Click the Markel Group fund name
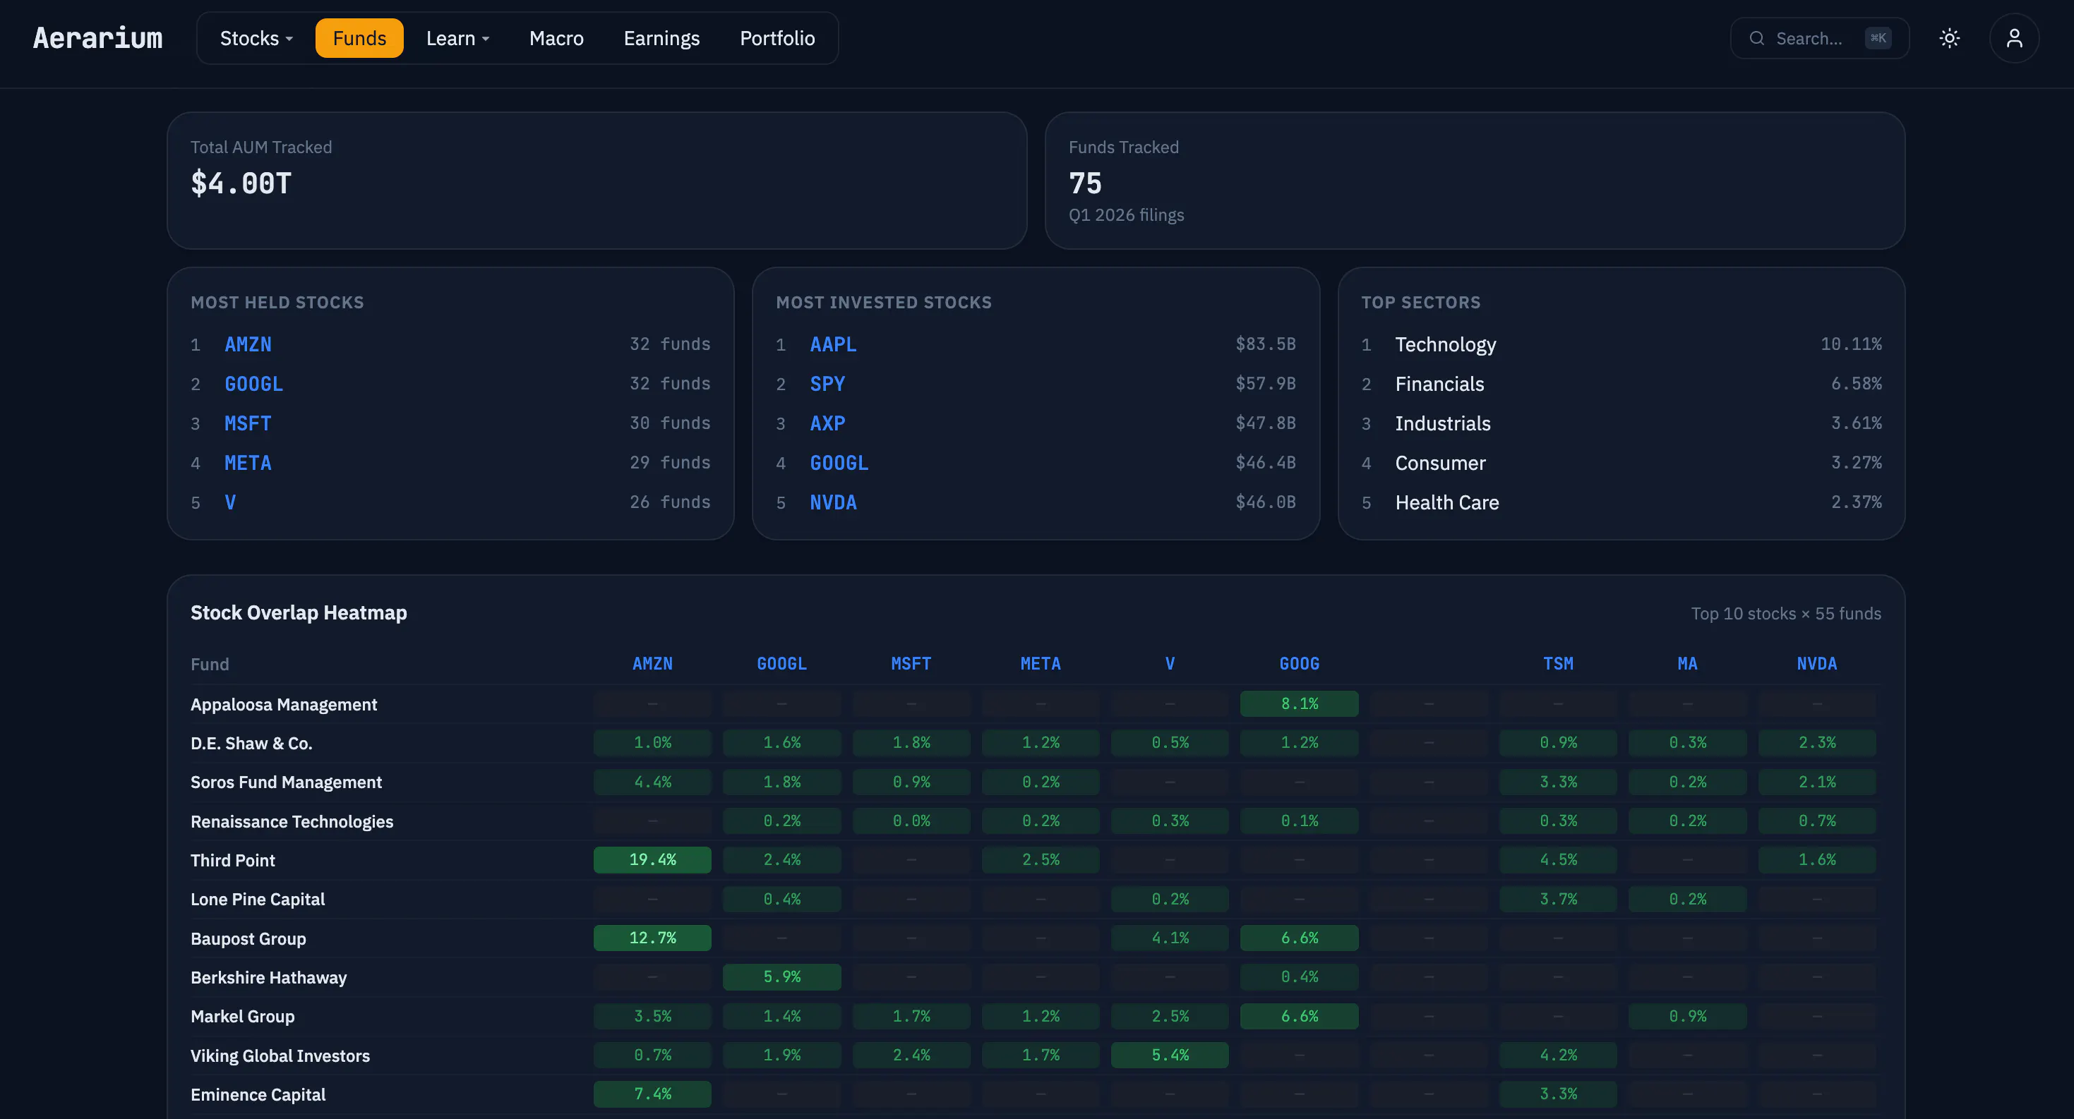 (242, 1016)
